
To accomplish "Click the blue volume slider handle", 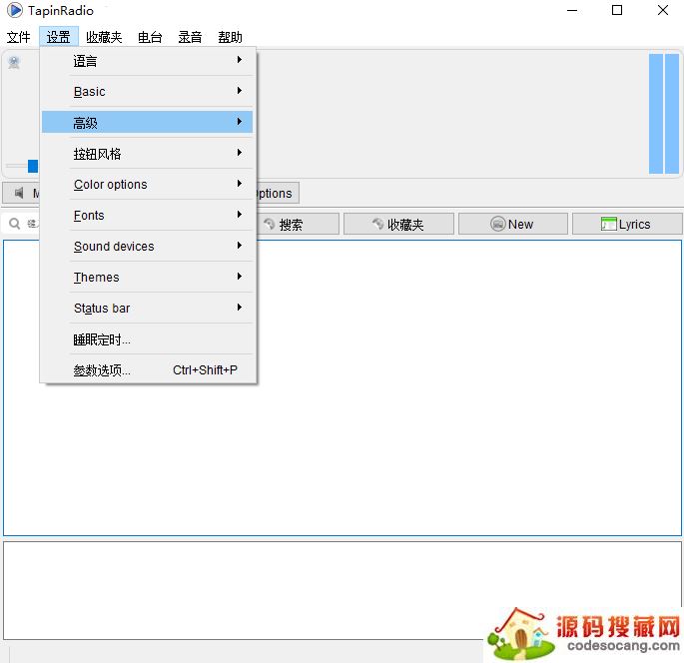I will 32,166.
